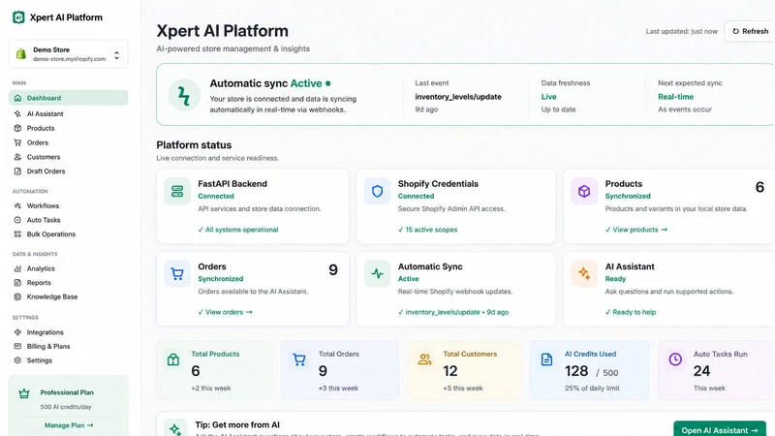Click the Settings gear icon in sidebar
Image resolution: width=775 pixels, height=436 pixels.
coord(17,360)
